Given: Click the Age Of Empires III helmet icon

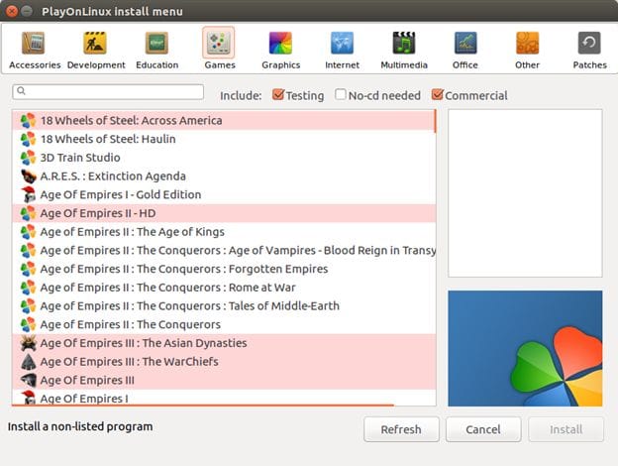Looking at the screenshot, I should 28,381.
